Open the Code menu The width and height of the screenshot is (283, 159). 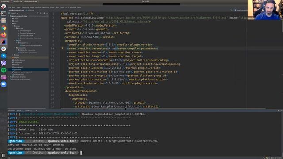point(32,8)
